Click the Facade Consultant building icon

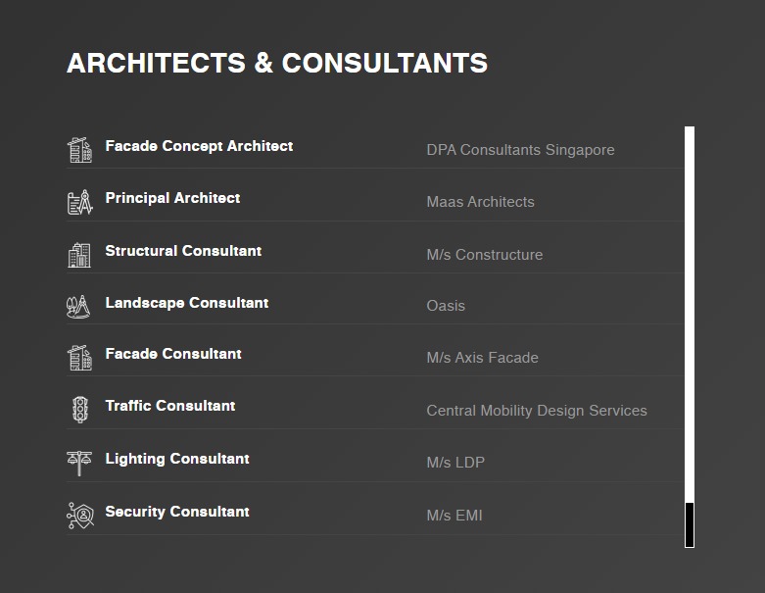(79, 358)
